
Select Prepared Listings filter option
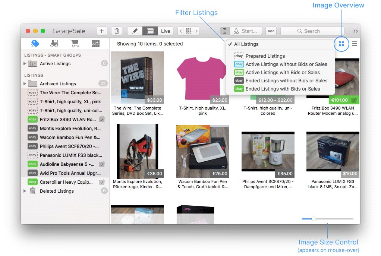click(265, 56)
